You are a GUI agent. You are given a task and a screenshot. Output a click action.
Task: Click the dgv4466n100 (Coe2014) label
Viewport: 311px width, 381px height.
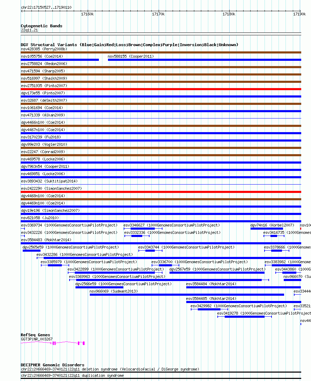point(43,122)
